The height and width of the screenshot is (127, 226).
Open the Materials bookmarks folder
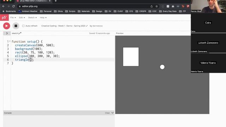[84, 11]
